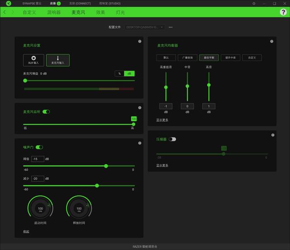Switch to the 灯光 tab

tap(121, 12)
